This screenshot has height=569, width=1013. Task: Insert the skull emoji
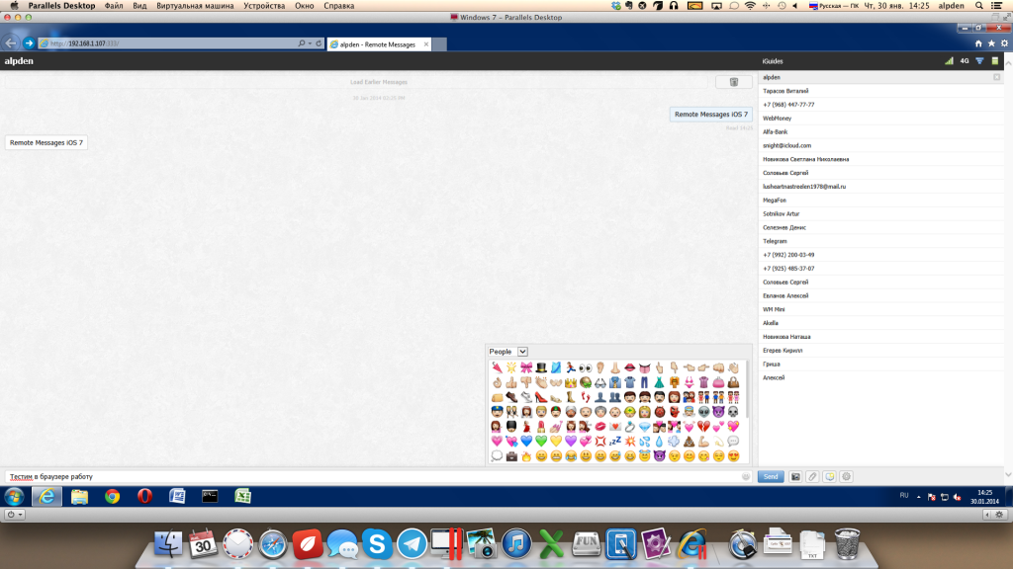(733, 412)
